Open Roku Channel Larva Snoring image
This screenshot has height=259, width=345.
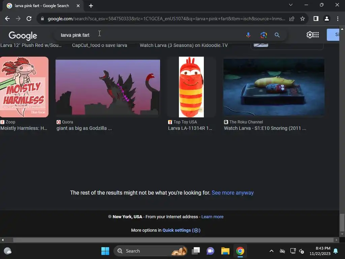(x=274, y=87)
